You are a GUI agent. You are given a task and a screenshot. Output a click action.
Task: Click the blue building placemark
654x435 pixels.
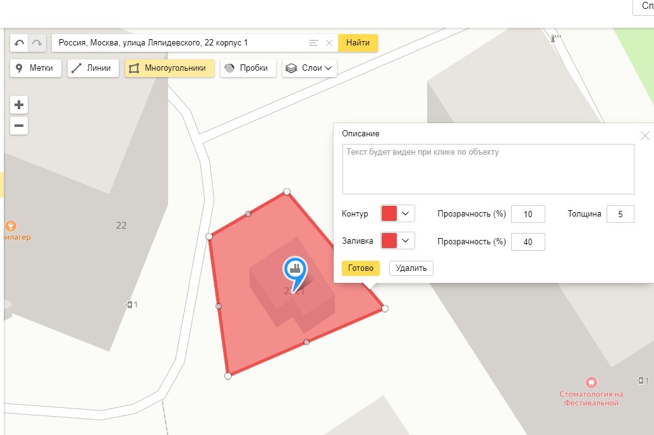pos(294,270)
